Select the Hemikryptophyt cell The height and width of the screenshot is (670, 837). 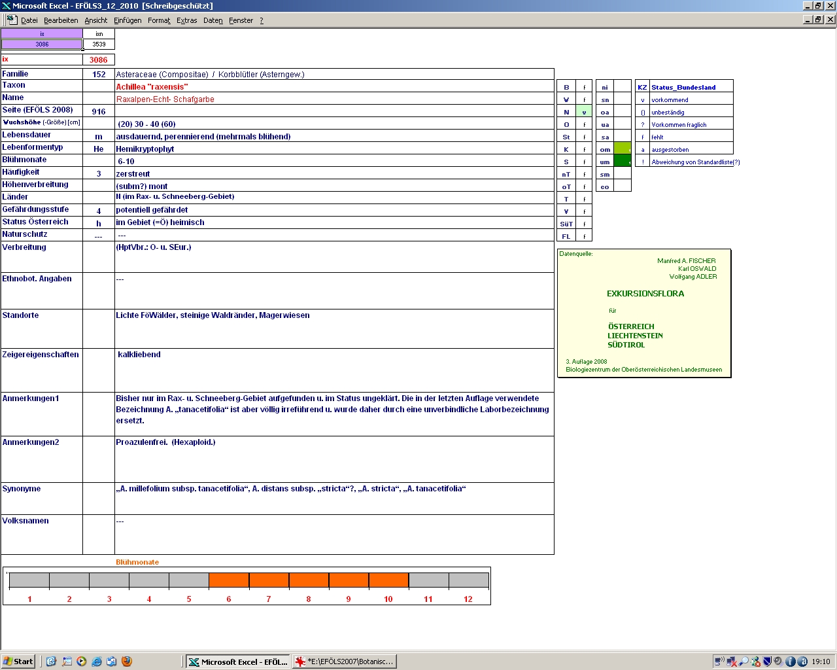334,149
